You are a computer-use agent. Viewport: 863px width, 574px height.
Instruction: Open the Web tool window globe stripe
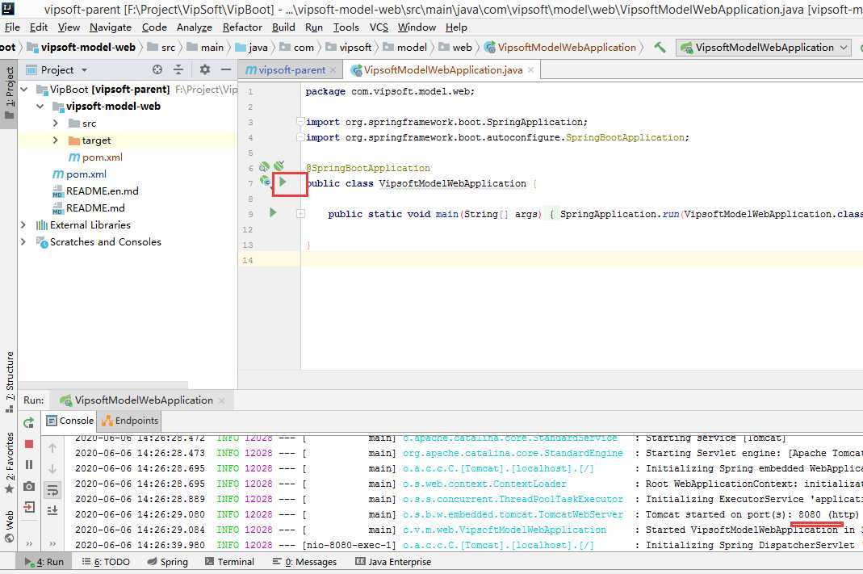(10, 526)
